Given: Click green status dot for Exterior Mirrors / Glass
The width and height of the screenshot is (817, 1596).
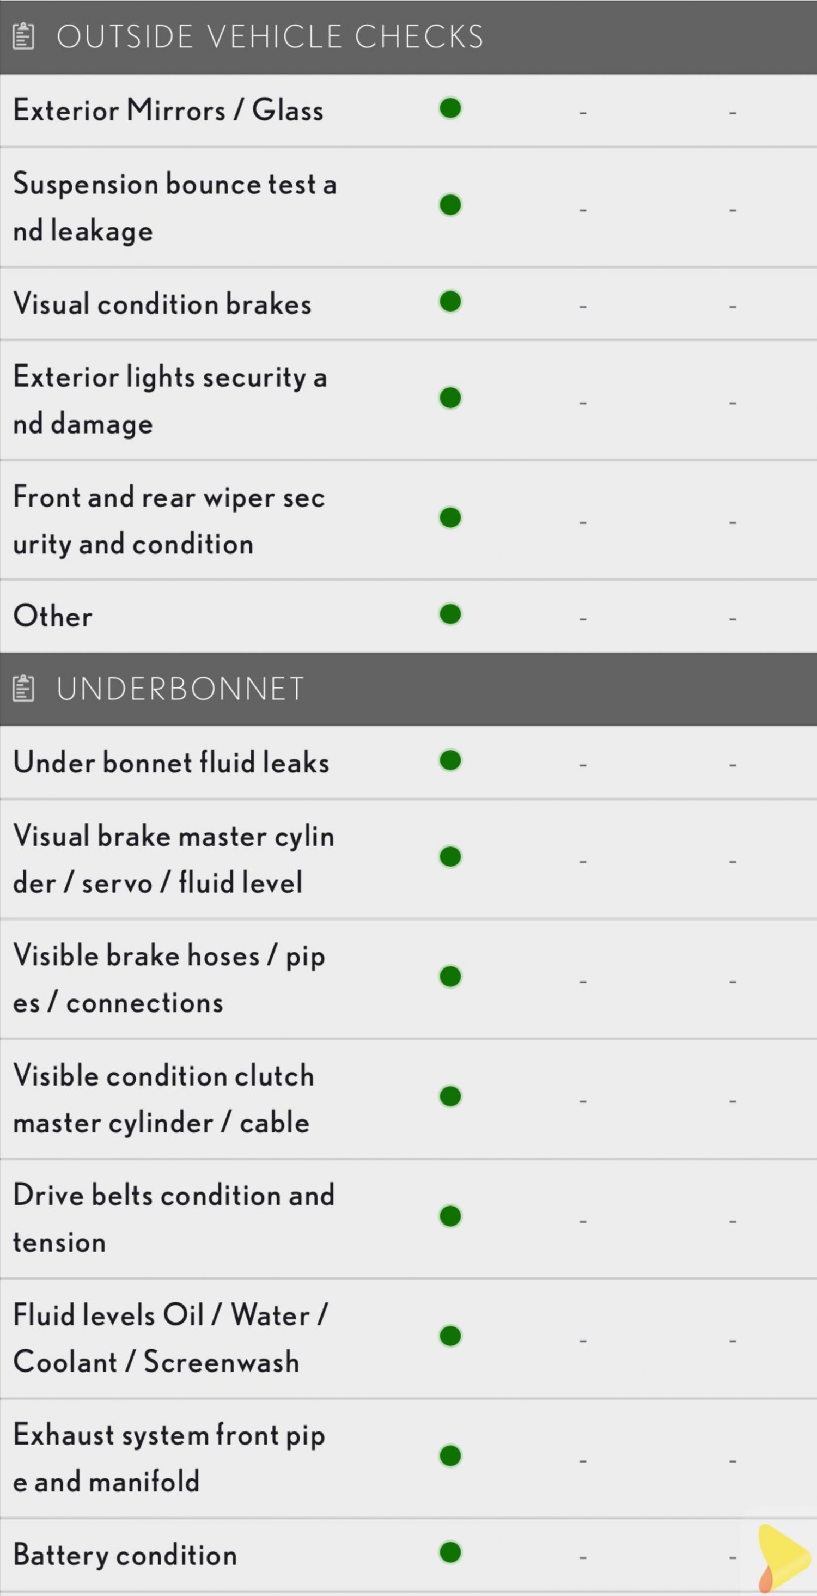Looking at the screenshot, I should 450,108.
